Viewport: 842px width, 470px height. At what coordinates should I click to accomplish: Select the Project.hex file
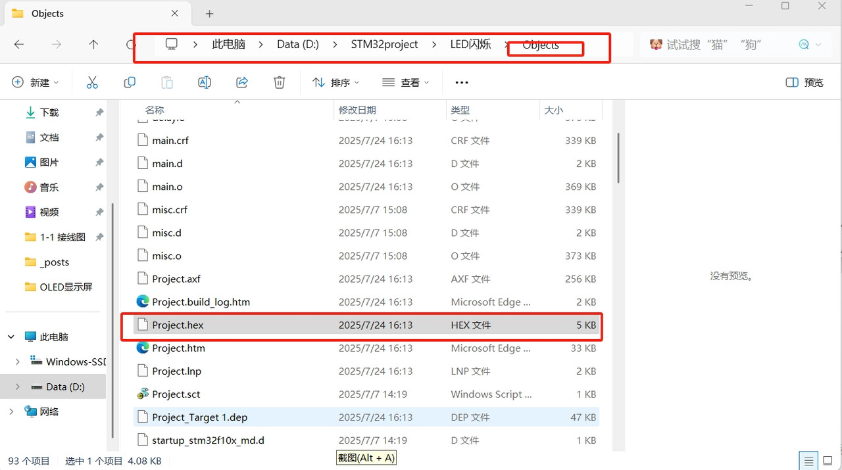[366, 325]
